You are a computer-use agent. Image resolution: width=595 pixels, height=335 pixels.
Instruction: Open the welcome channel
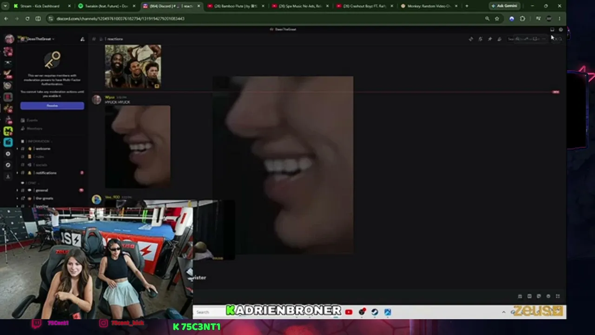pos(43,149)
